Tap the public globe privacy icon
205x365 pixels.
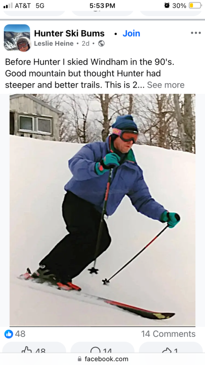[102, 43]
